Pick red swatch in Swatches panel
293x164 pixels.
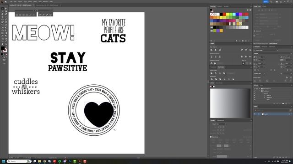(224, 14)
